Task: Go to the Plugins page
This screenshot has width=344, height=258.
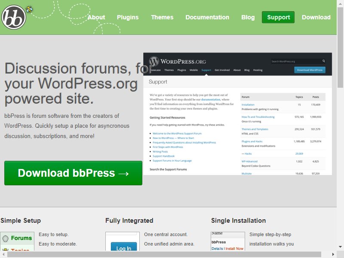Action: point(128,17)
